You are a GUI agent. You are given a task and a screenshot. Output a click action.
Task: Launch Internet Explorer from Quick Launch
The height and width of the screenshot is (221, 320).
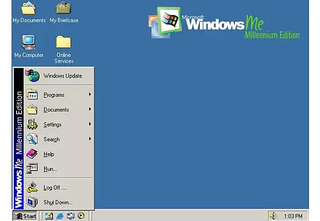click(60, 216)
